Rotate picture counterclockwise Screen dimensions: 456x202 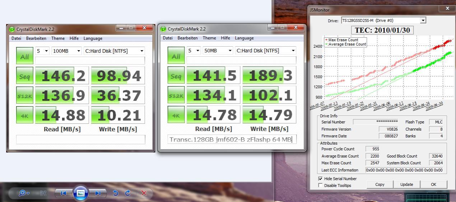click(116, 193)
